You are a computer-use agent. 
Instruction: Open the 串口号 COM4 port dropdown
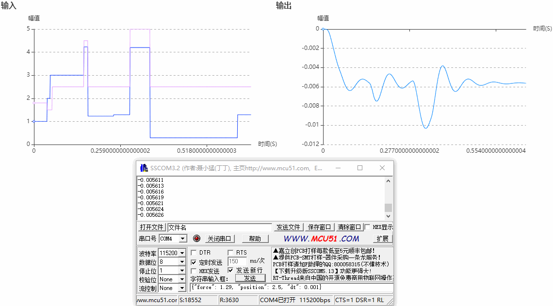click(182, 239)
